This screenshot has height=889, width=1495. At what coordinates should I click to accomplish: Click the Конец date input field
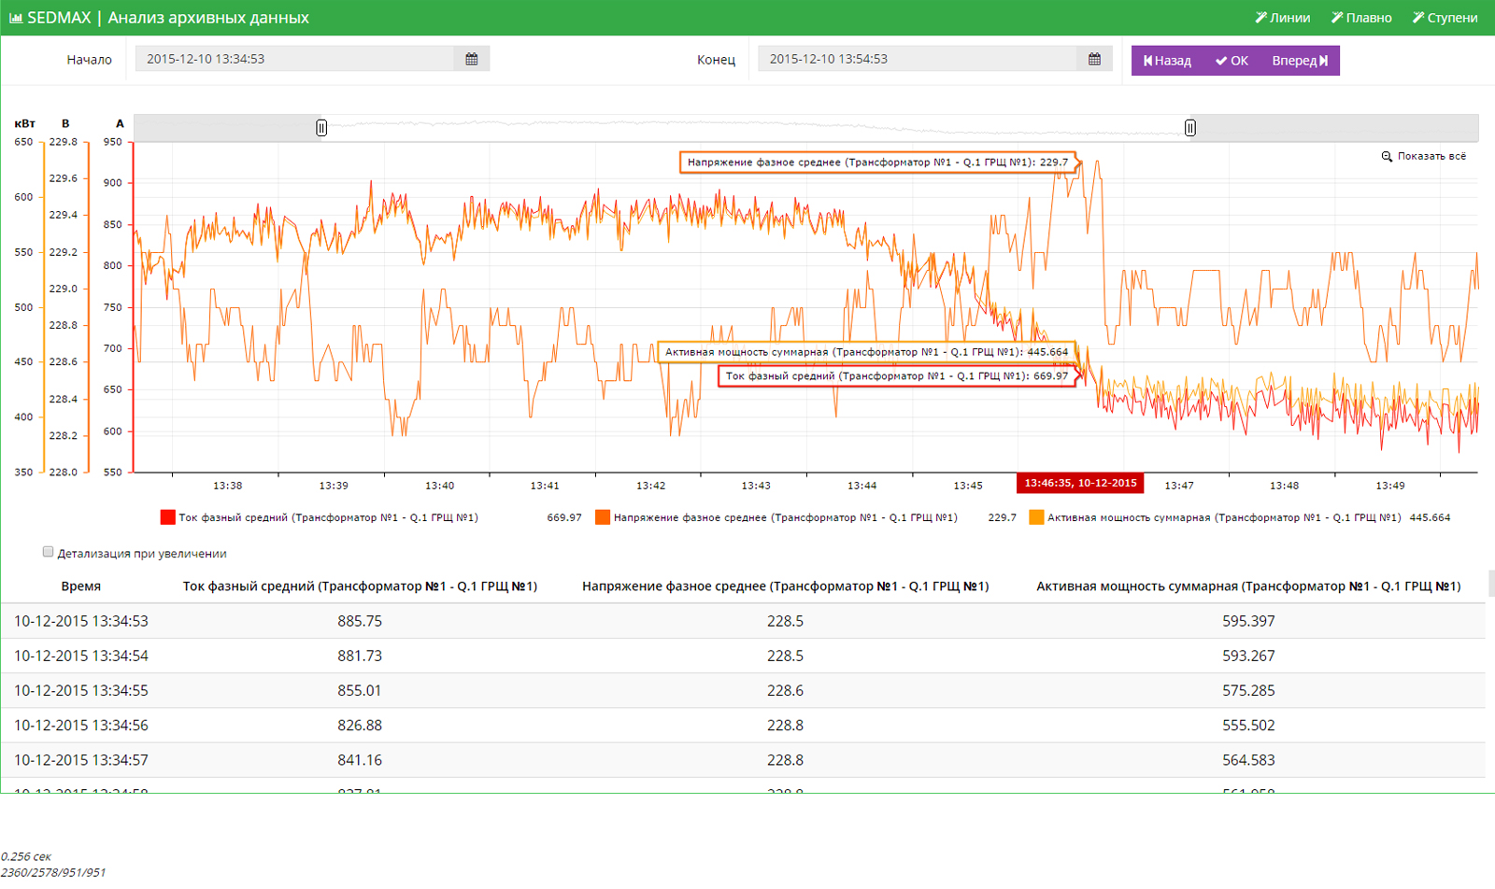click(x=917, y=59)
